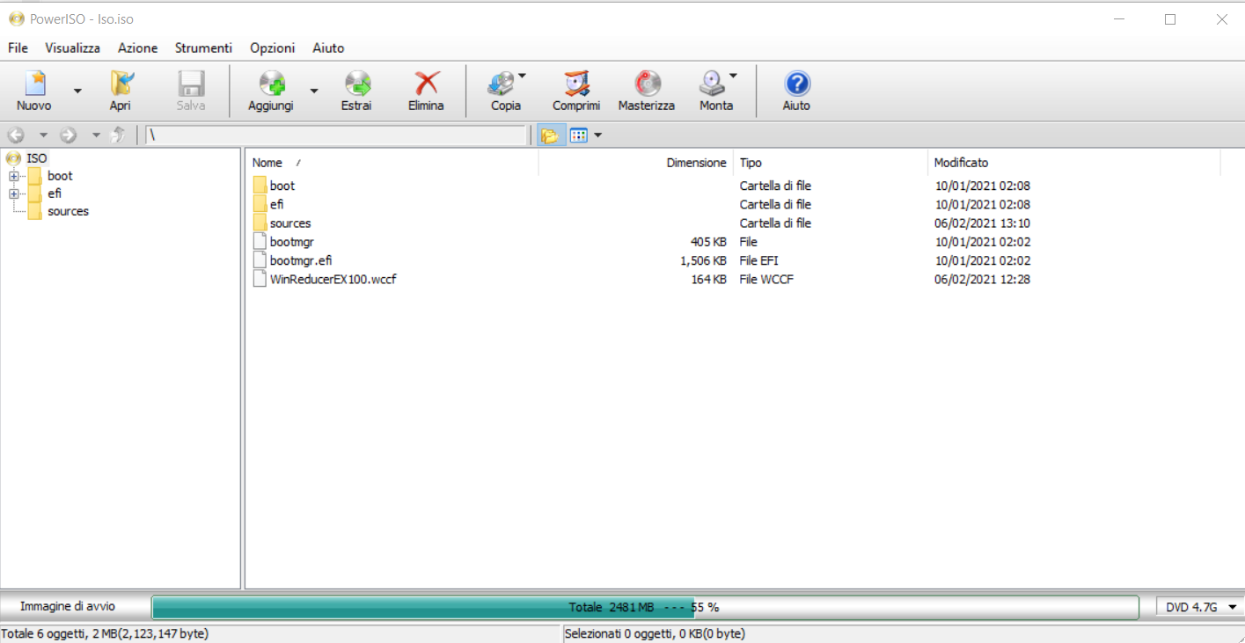Expand the efi folder in tree
This screenshot has width=1245, height=643.
(13, 194)
